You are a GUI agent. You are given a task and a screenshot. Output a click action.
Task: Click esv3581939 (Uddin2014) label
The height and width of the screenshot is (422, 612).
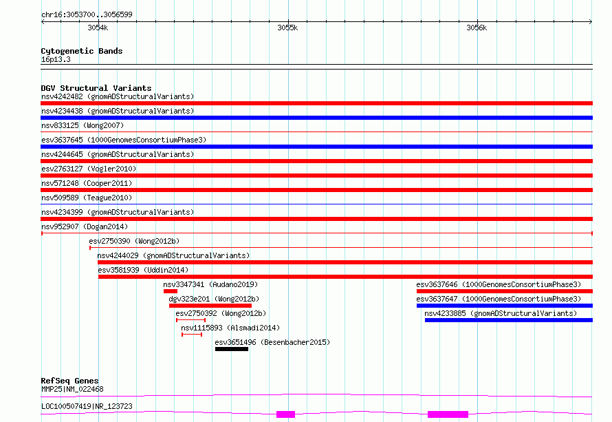point(143,270)
